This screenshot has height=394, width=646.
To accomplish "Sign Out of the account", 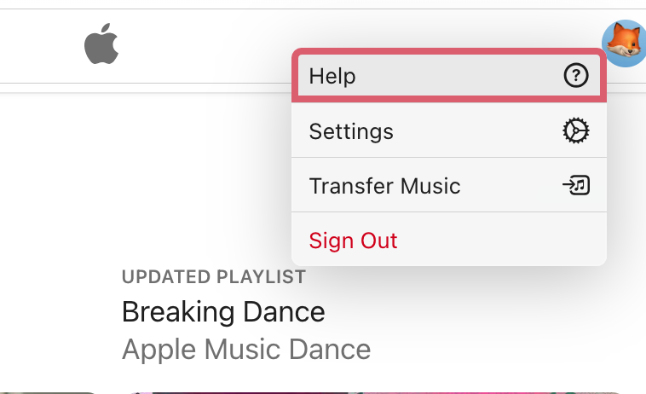I will click(353, 240).
